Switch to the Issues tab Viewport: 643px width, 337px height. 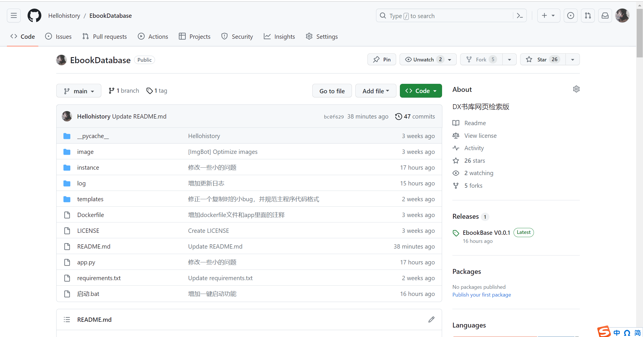[58, 36]
